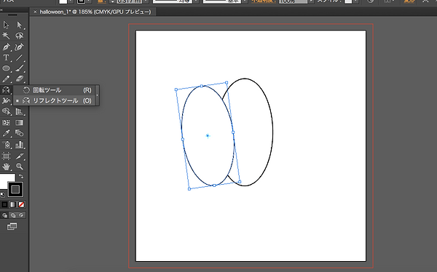This screenshot has width=437, height=272.
Task: Click the Reflect tool in the toolbar
Action: (6, 90)
